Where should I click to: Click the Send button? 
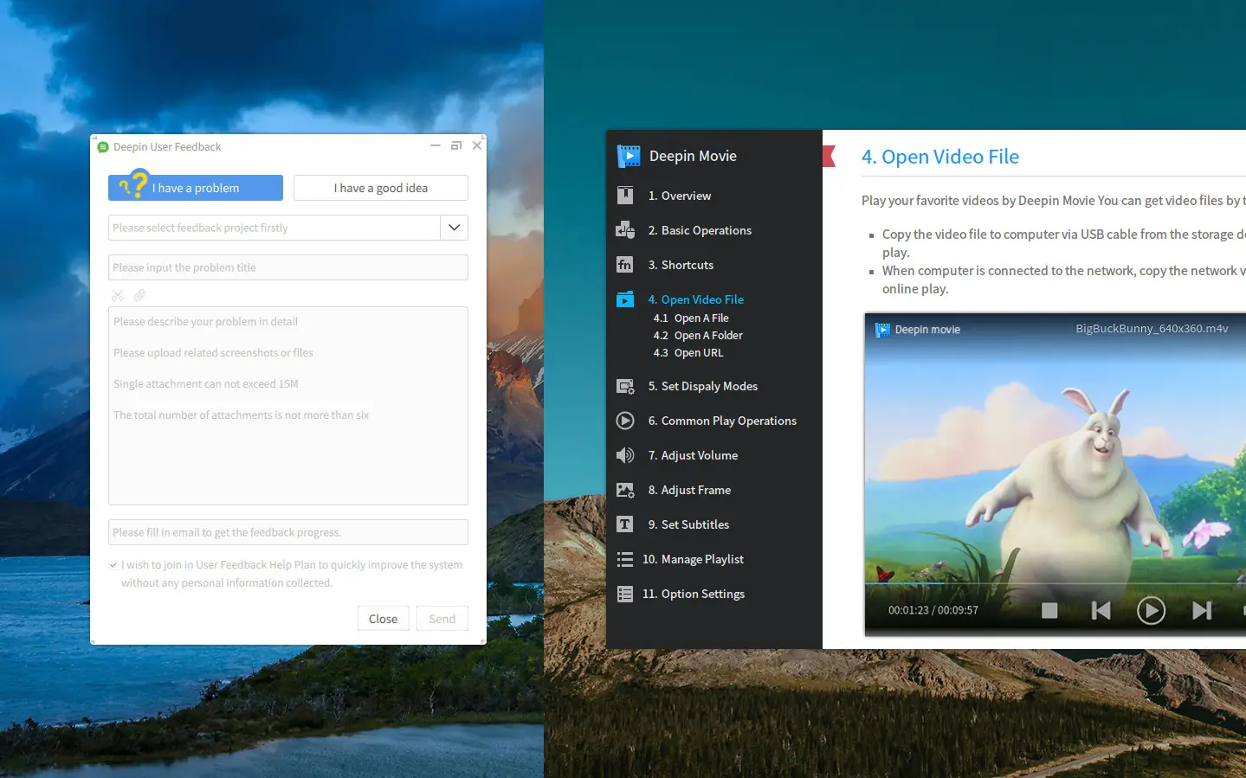(442, 619)
